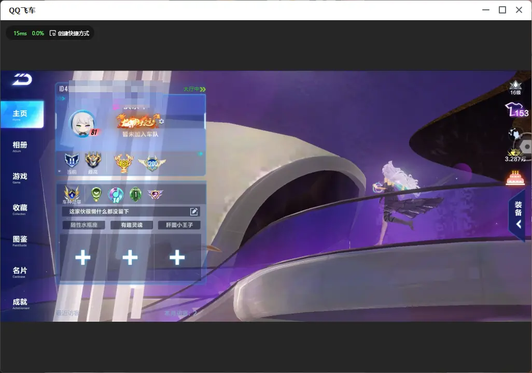This screenshot has width=532, height=373.
Task: Select the 随性水瓶座 tag
Action: pos(84,225)
